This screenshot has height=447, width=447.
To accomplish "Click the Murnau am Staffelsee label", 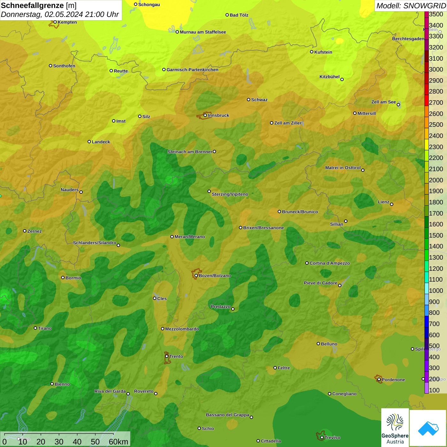I will click(203, 32).
